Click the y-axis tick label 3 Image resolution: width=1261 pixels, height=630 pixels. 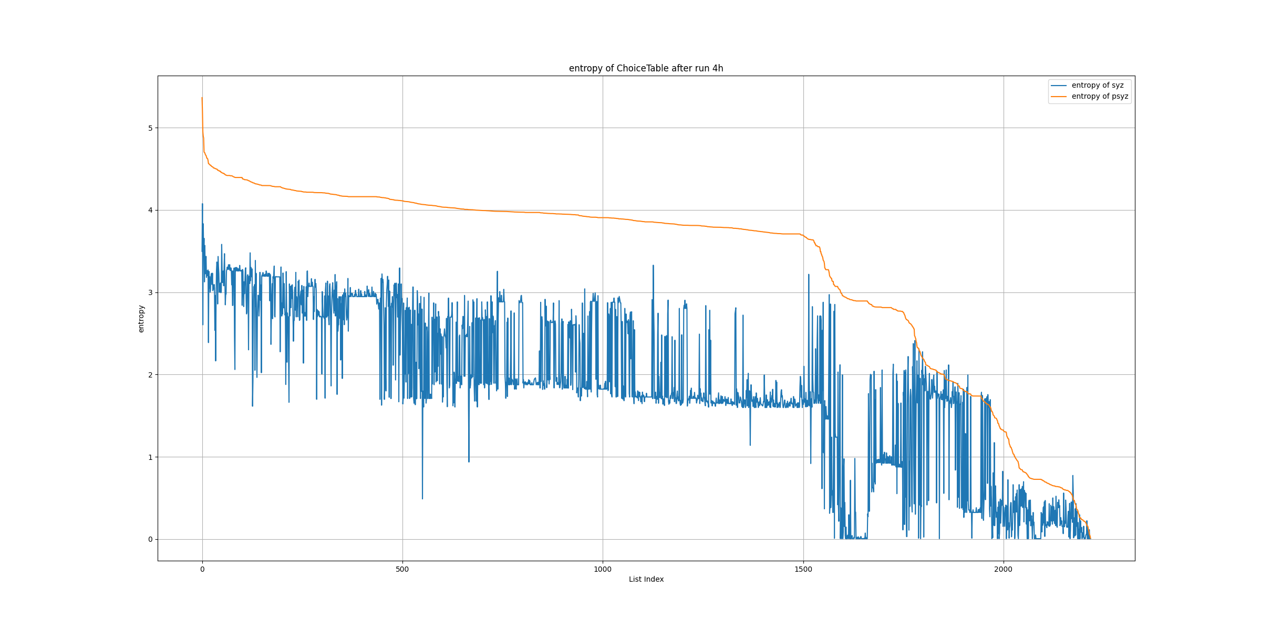[x=150, y=292]
